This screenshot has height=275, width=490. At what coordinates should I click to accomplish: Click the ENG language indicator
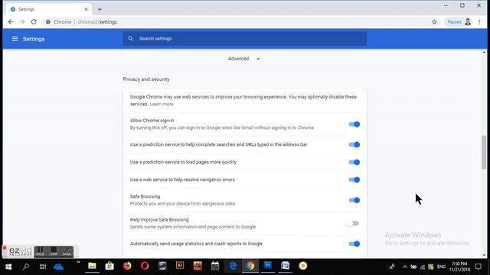[441, 267]
